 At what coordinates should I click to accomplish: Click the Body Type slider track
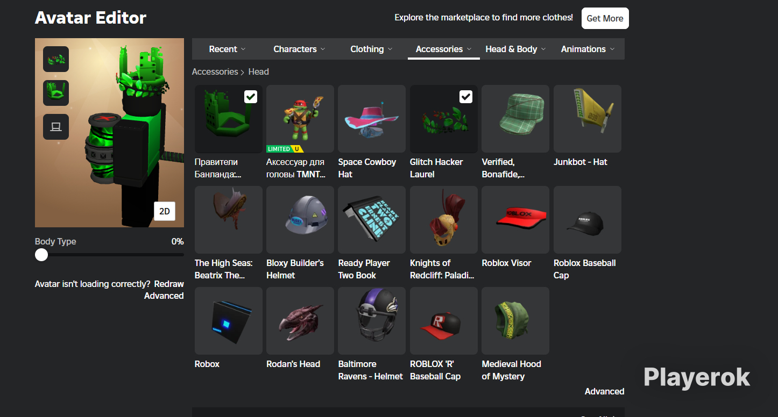(x=110, y=255)
